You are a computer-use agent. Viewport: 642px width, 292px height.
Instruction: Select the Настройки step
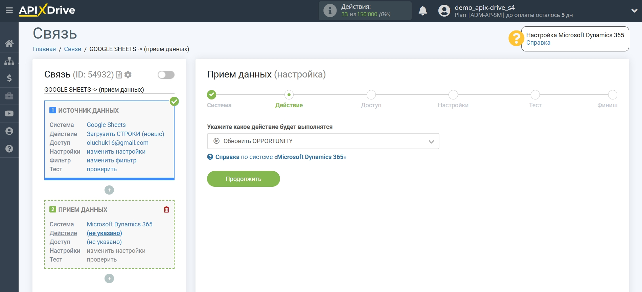click(x=453, y=95)
